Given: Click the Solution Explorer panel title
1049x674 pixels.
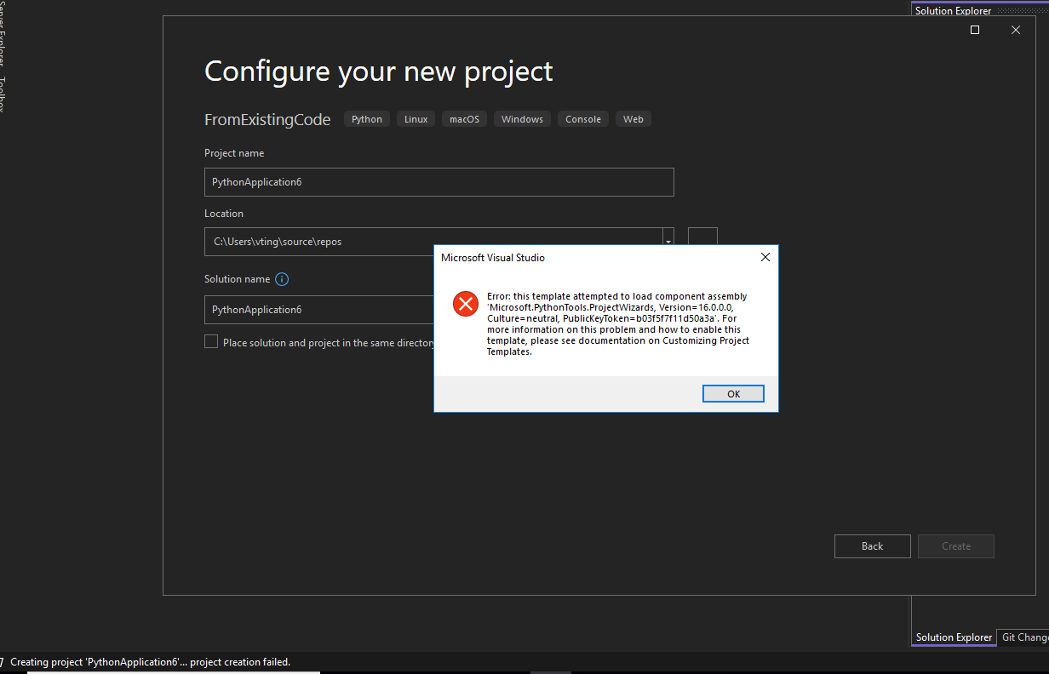Looking at the screenshot, I should pyautogui.click(x=953, y=11).
